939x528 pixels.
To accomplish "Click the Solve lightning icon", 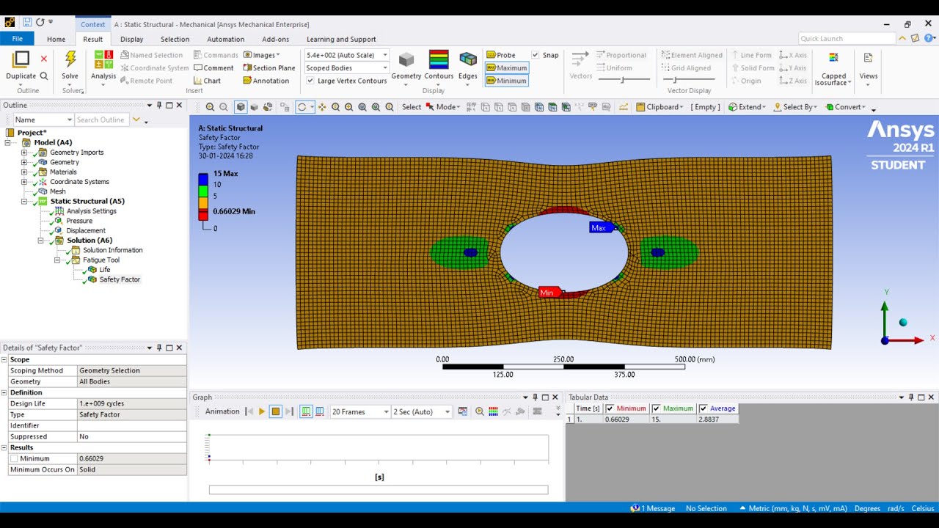I will click(x=70, y=59).
